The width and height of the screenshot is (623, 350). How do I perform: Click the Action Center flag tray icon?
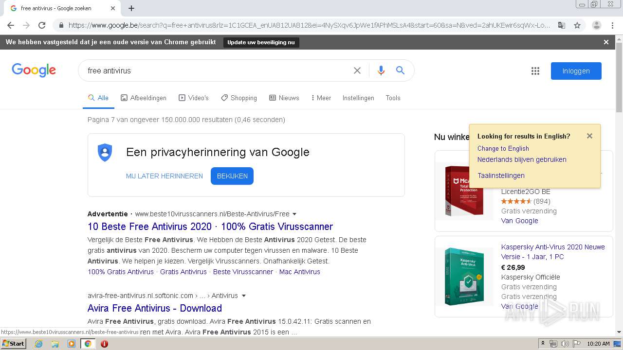tap(577, 344)
